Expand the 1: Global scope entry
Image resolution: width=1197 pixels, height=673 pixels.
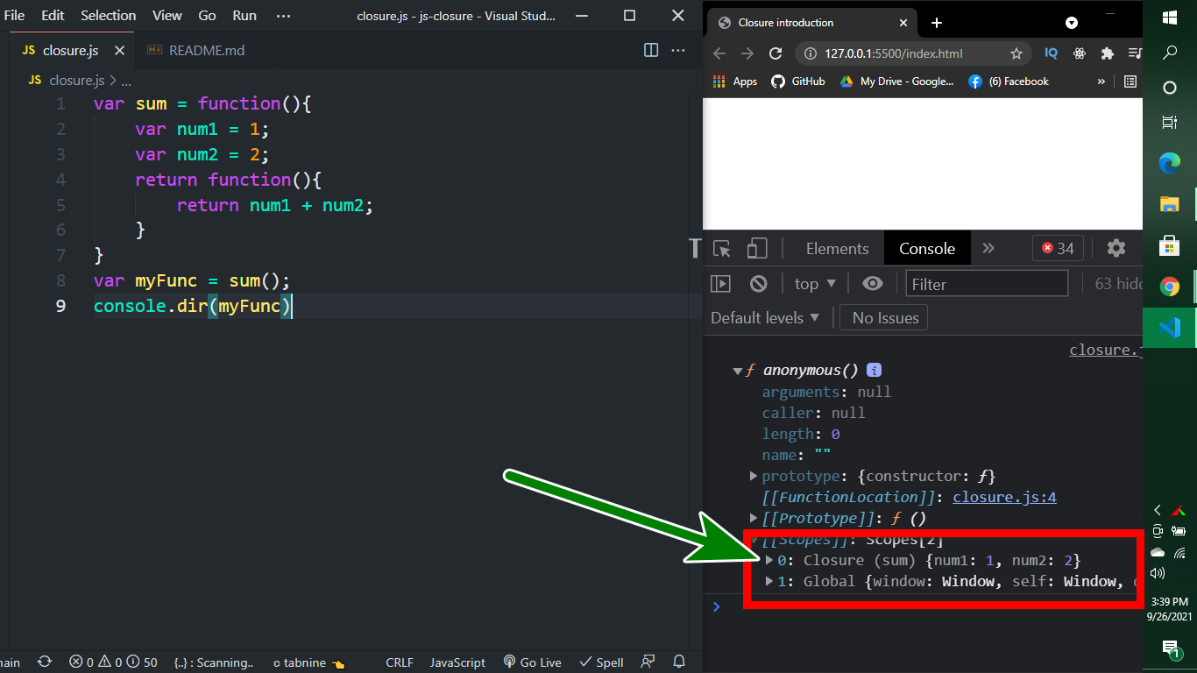[x=769, y=581]
